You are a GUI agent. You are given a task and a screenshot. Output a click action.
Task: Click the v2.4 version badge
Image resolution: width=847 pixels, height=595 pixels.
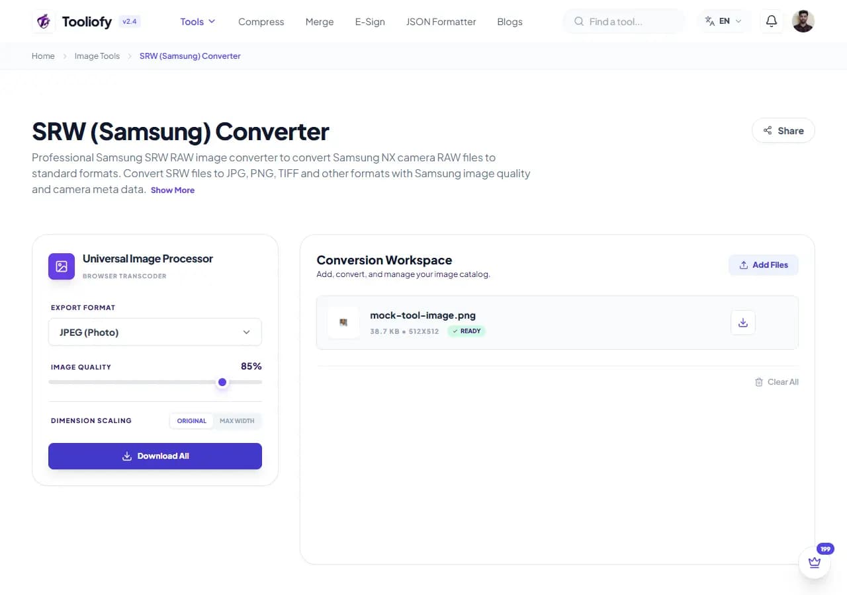click(x=129, y=21)
